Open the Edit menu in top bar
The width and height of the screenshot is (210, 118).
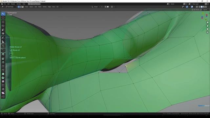(x=9, y=4)
